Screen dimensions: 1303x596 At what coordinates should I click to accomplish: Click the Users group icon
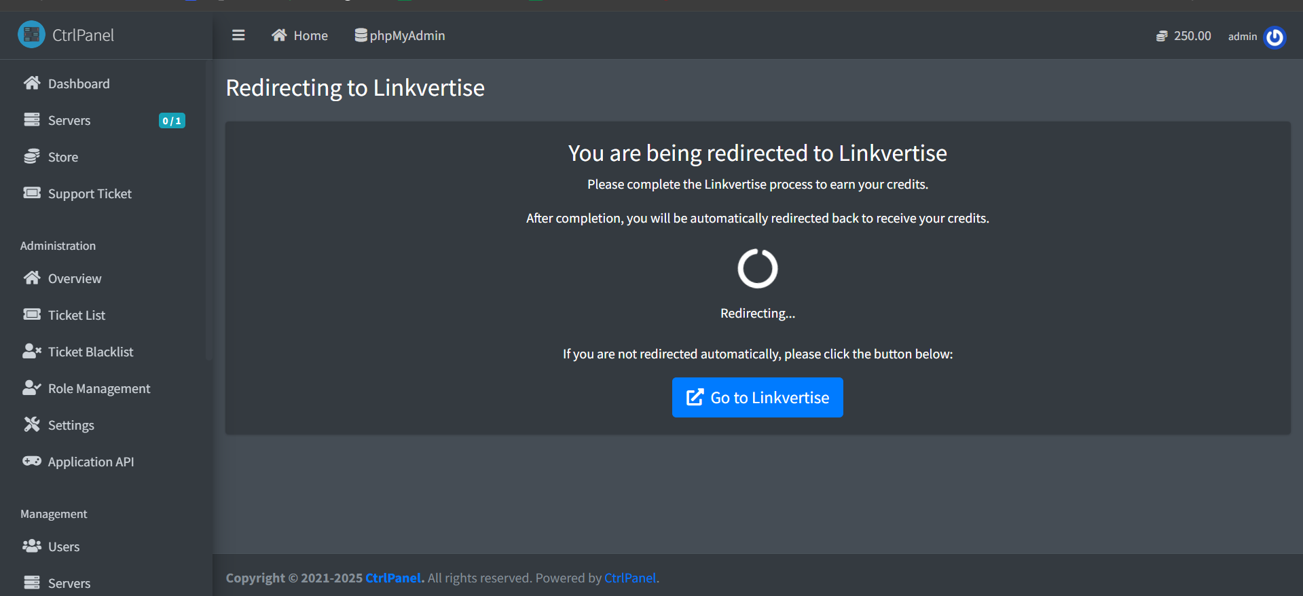(32, 546)
